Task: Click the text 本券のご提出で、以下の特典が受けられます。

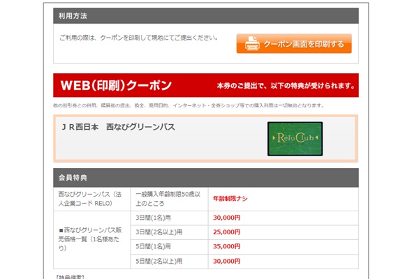Action: click(286, 86)
